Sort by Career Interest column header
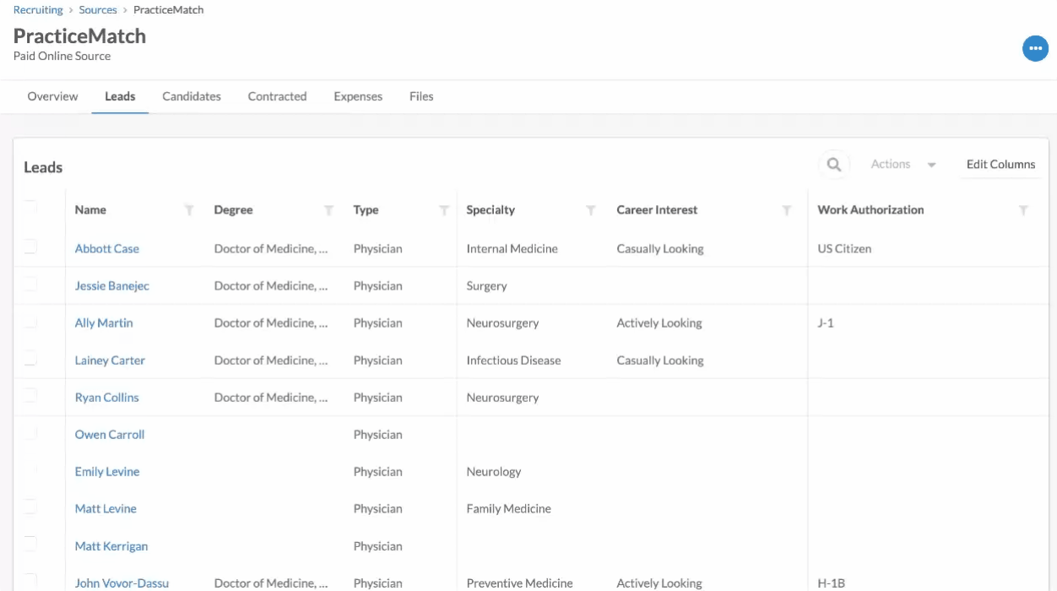This screenshot has height=591, width=1057. 657,210
